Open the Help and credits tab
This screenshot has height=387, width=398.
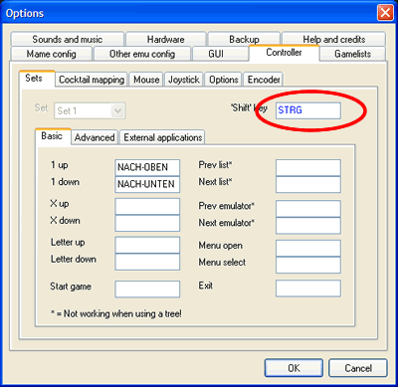click(x=333, y=39)
